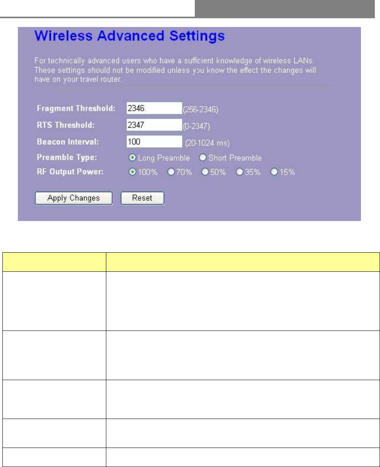
Task: Click the (20-1024 ms) range hint
Action: click(x=207, y=143)
